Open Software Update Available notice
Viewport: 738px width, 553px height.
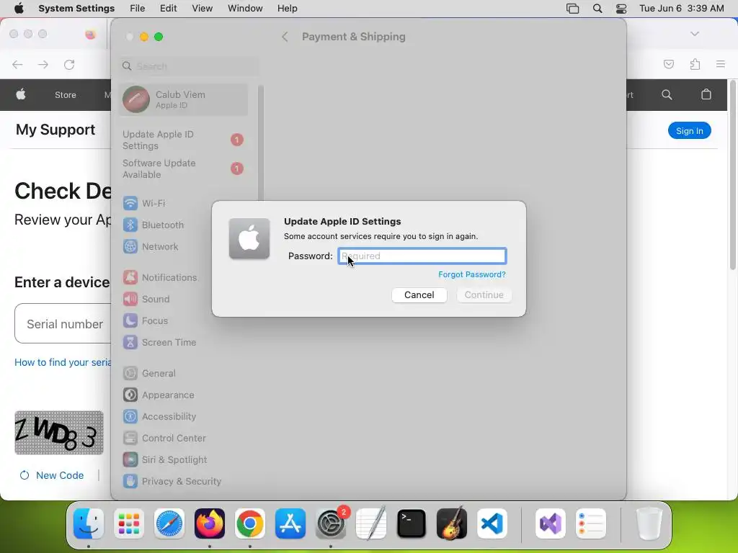[x=182, y=168]
